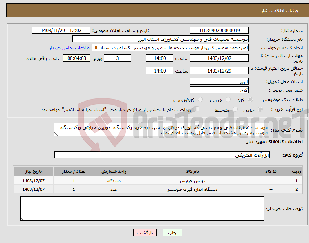This screenshot has width=309, height=243.
Task: Click the quantity cell of دوربین حرارتی row
Action: point(74,181)
